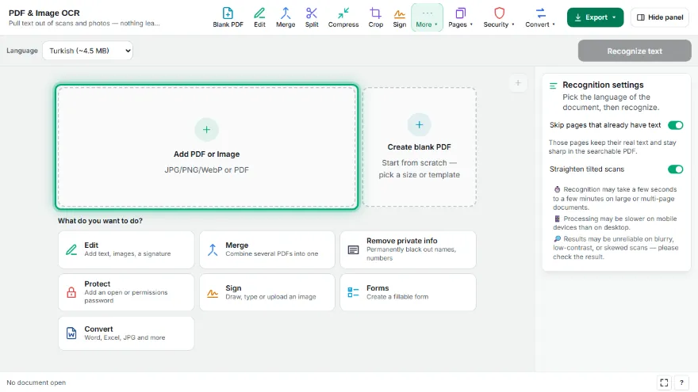Click signature icon on Sign card
The width and height of the screenshot is (698, 392).
tap(213, 293)
